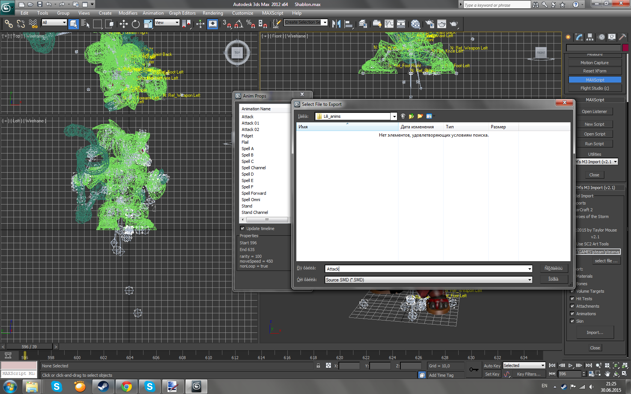The image size is (631, 394).
Task: Select the Select and Move tool
Action: [124, 24]
